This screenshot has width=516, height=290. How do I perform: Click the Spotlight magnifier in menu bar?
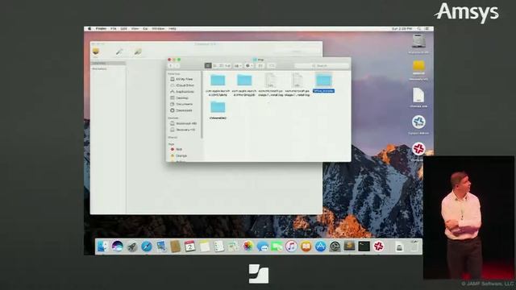point(419,29)
